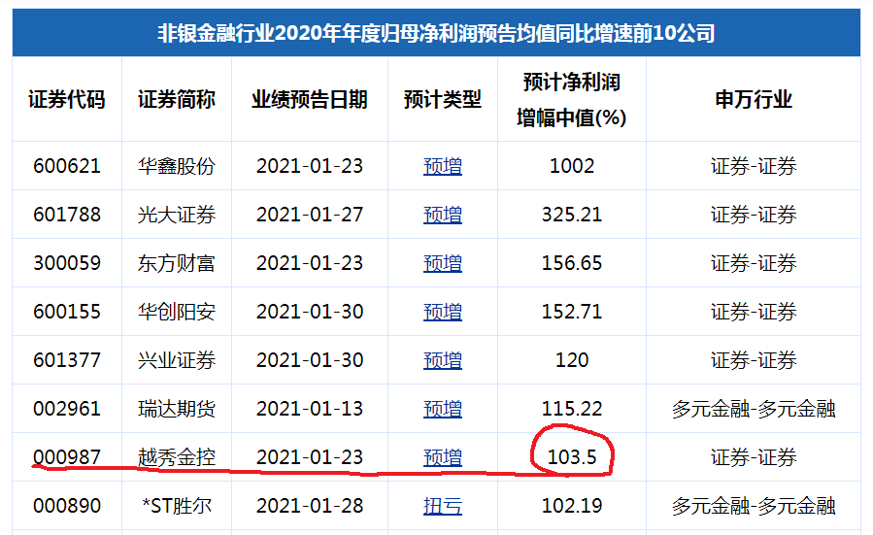Select stock code 000987

[x=67, y=457]
